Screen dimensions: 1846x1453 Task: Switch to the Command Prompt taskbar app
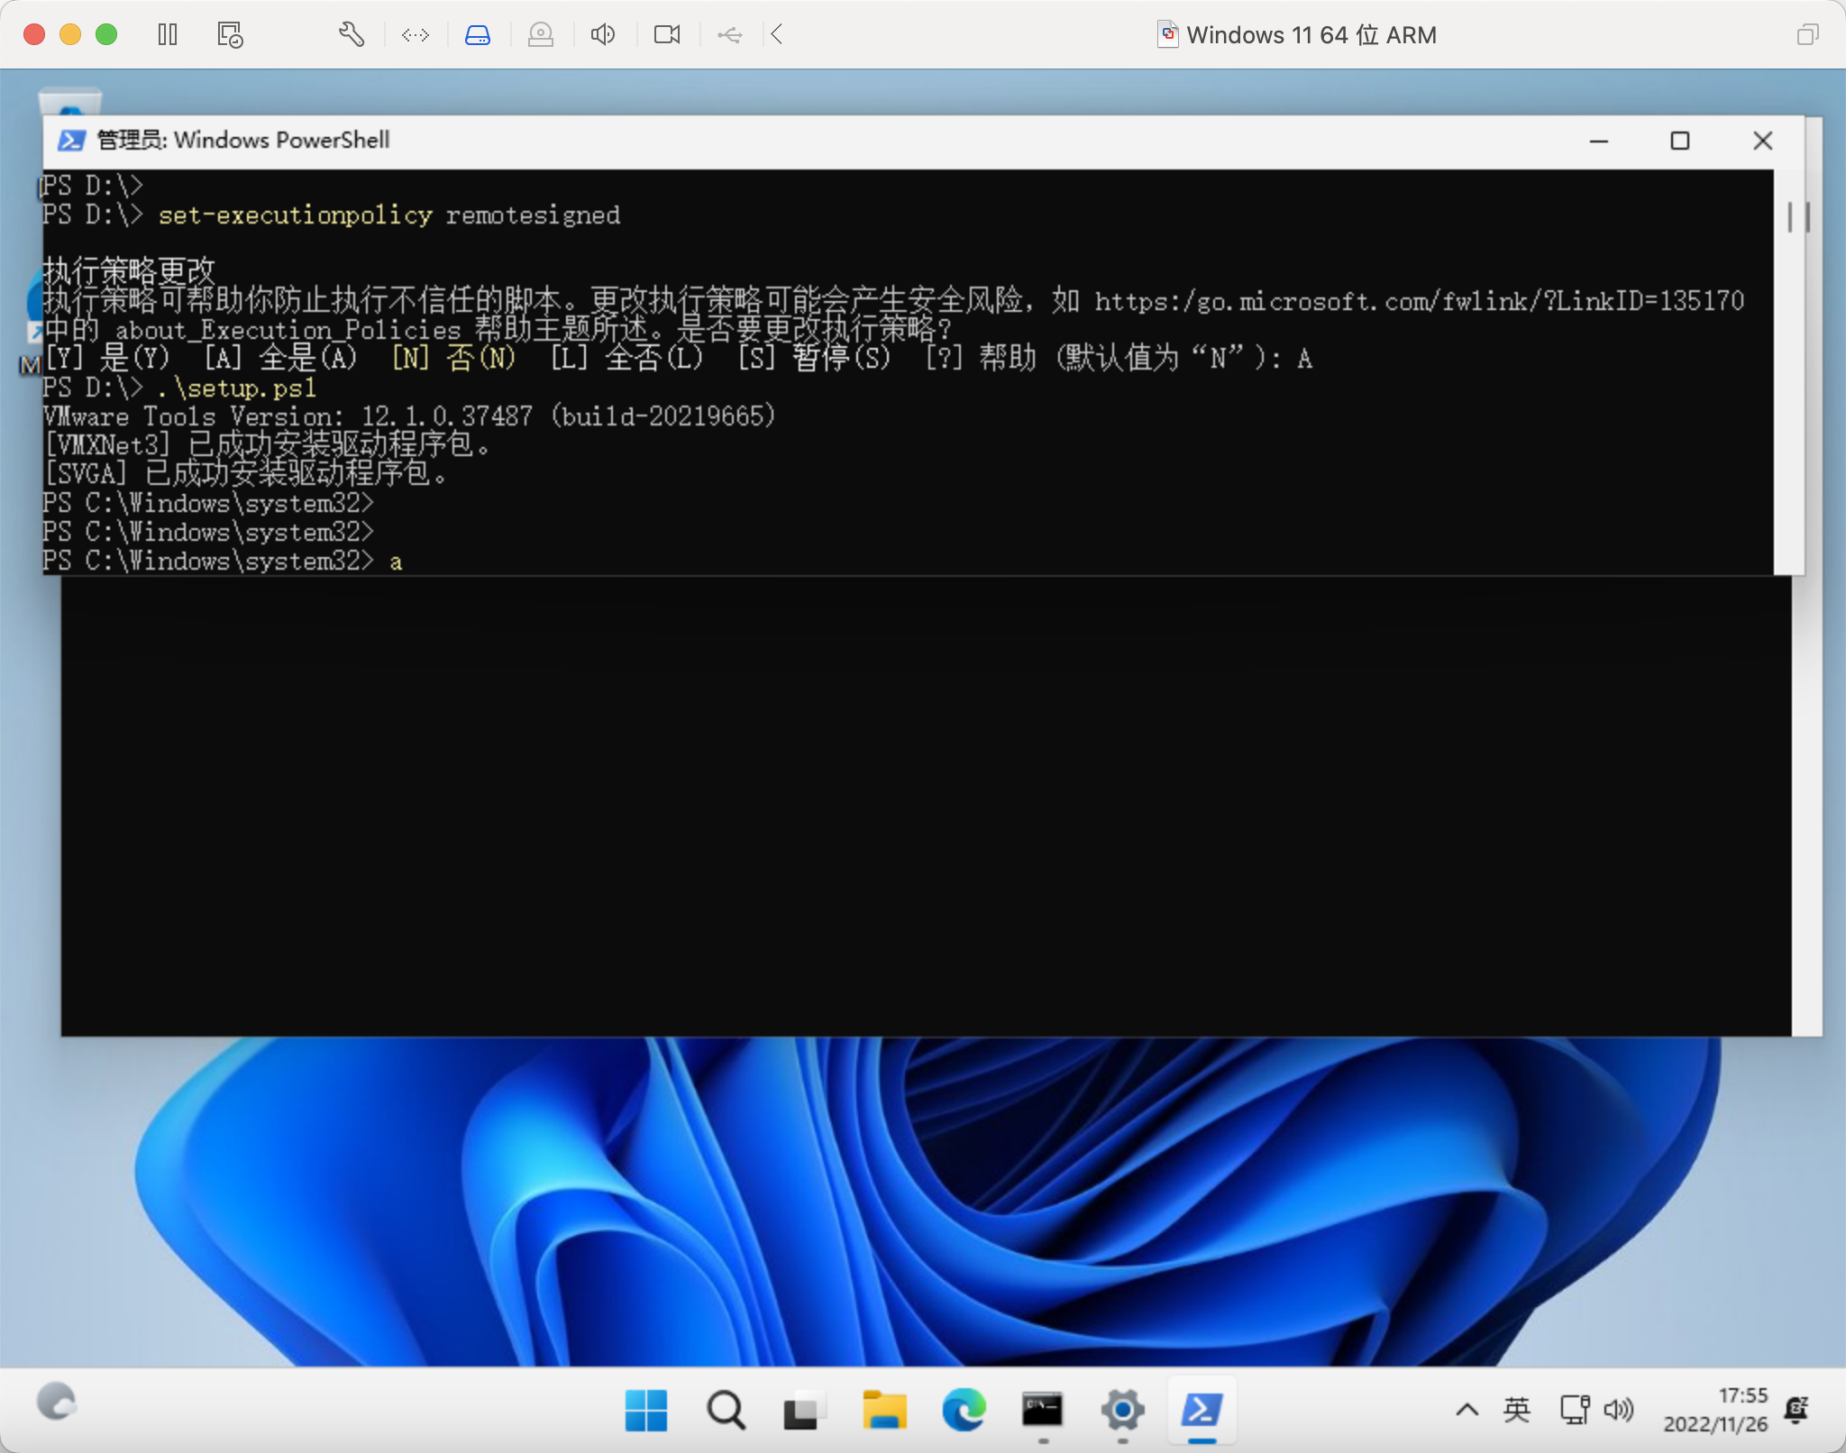coord(1042,1410)
